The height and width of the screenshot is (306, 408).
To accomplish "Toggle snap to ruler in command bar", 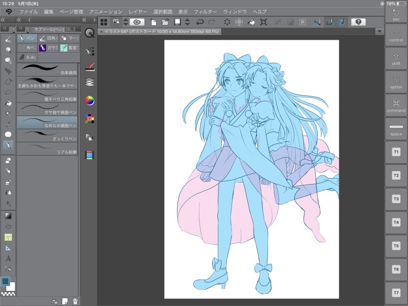I will point(317,22).
